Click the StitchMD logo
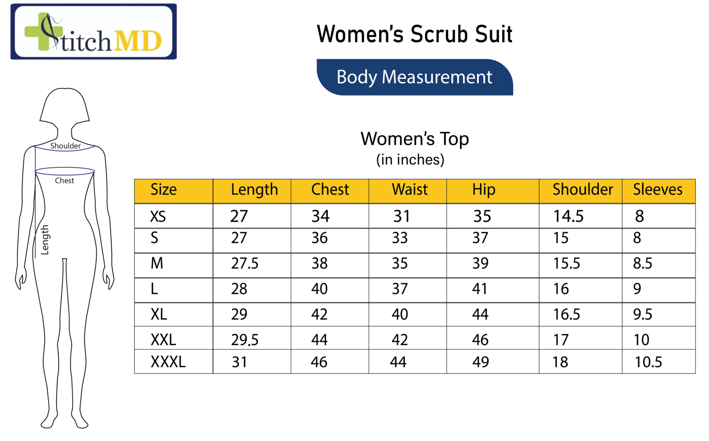The height and width of the screenshot is (441, 709). pyautogui.click(x=93, y=32)
